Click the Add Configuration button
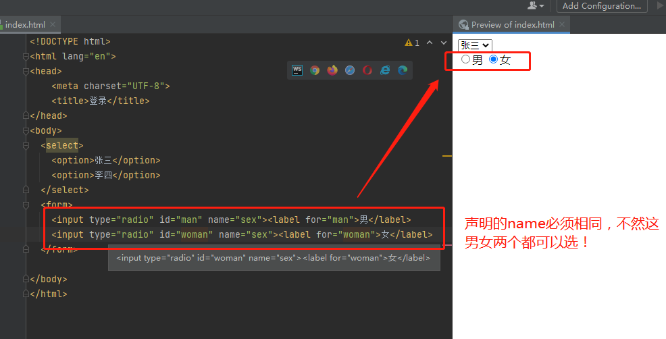Viewport: 666px width, 339px height. click(x=601, y=6)
